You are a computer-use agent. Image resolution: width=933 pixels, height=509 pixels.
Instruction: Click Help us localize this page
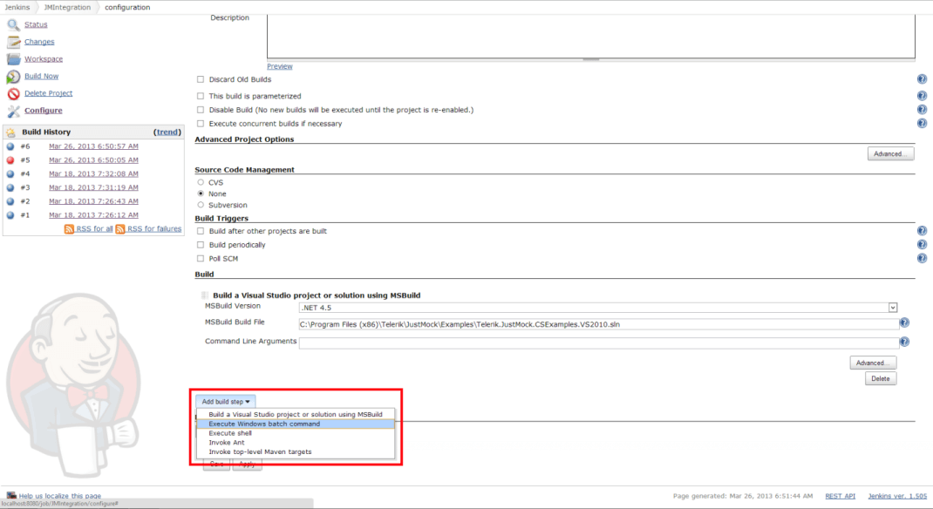point(59,496)
